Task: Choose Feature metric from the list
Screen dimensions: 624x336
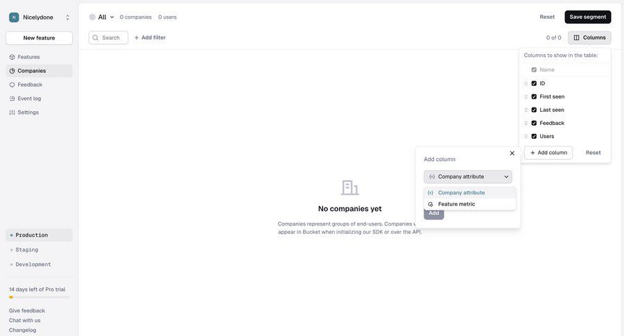Action: click(x=457, y=204)
